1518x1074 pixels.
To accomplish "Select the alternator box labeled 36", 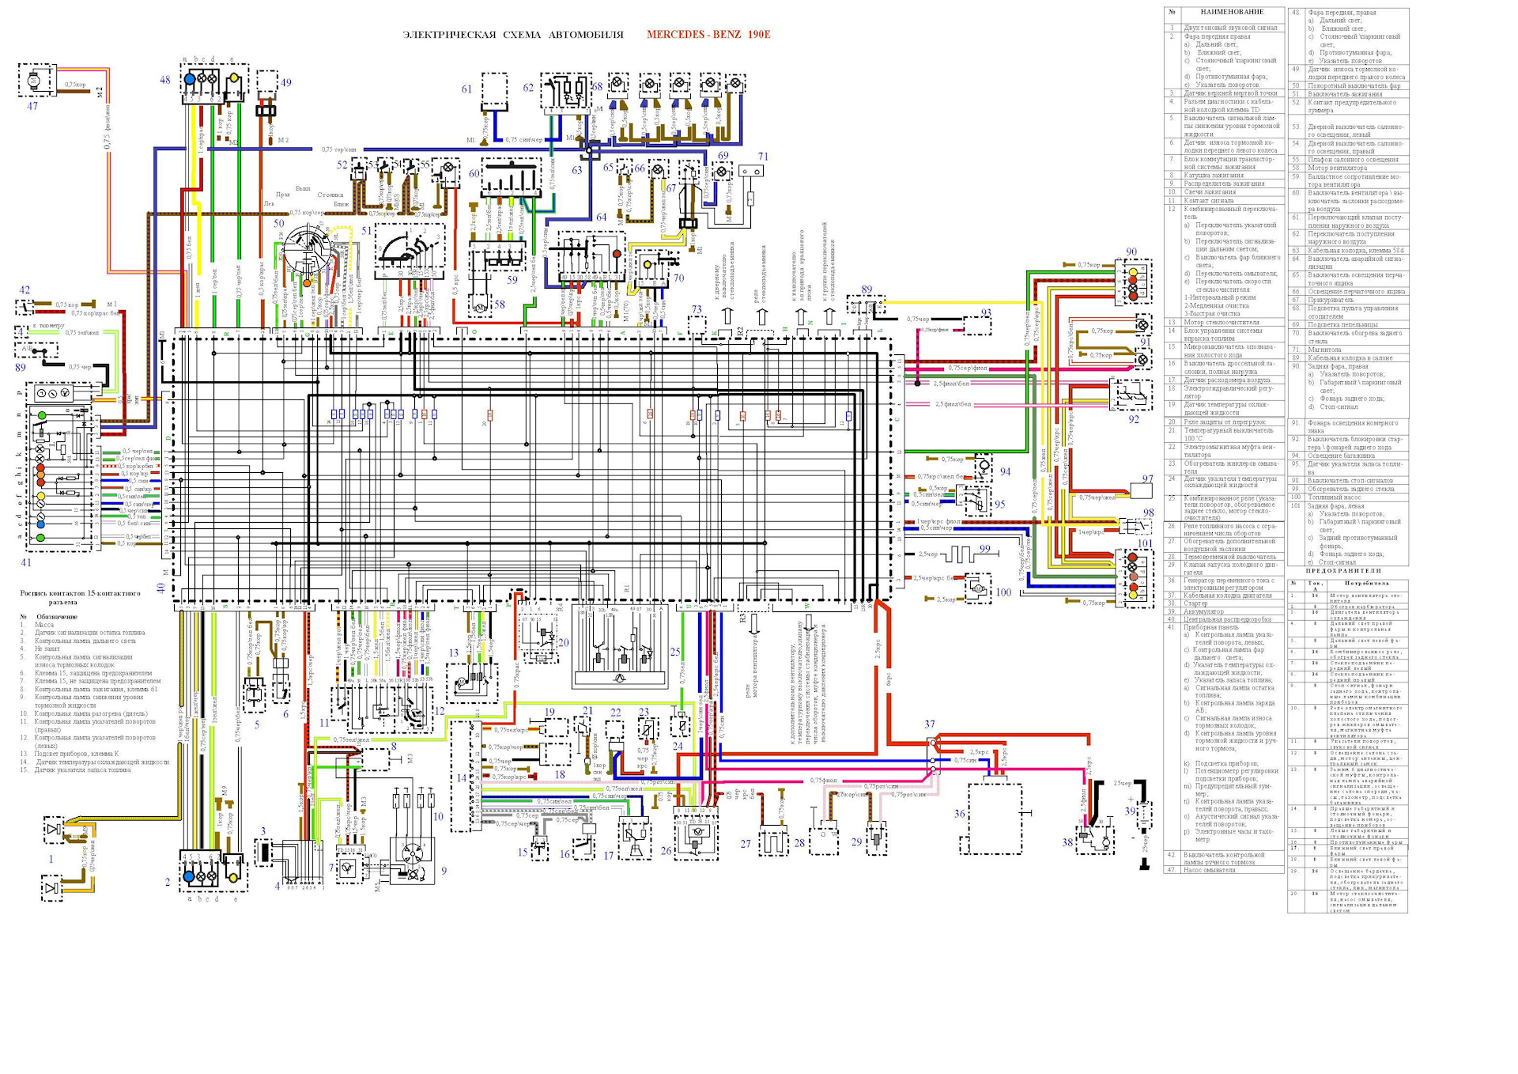I will [x=995, y=819].
